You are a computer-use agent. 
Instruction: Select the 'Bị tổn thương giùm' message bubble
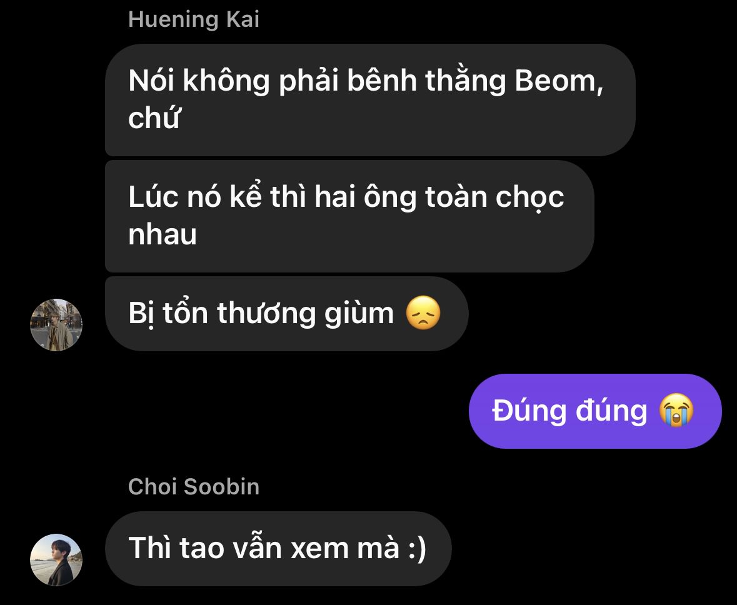(x=287, y=314)
